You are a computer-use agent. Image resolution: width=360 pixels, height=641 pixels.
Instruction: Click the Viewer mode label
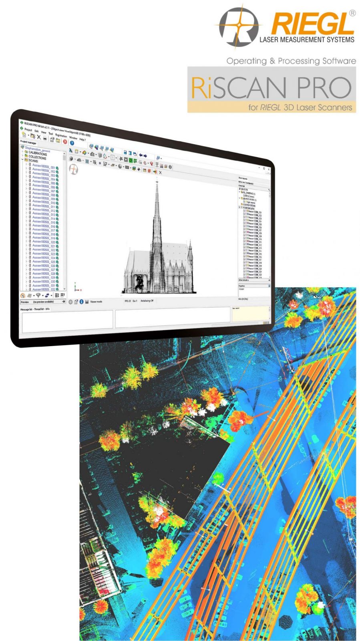[x=97, y=301]
